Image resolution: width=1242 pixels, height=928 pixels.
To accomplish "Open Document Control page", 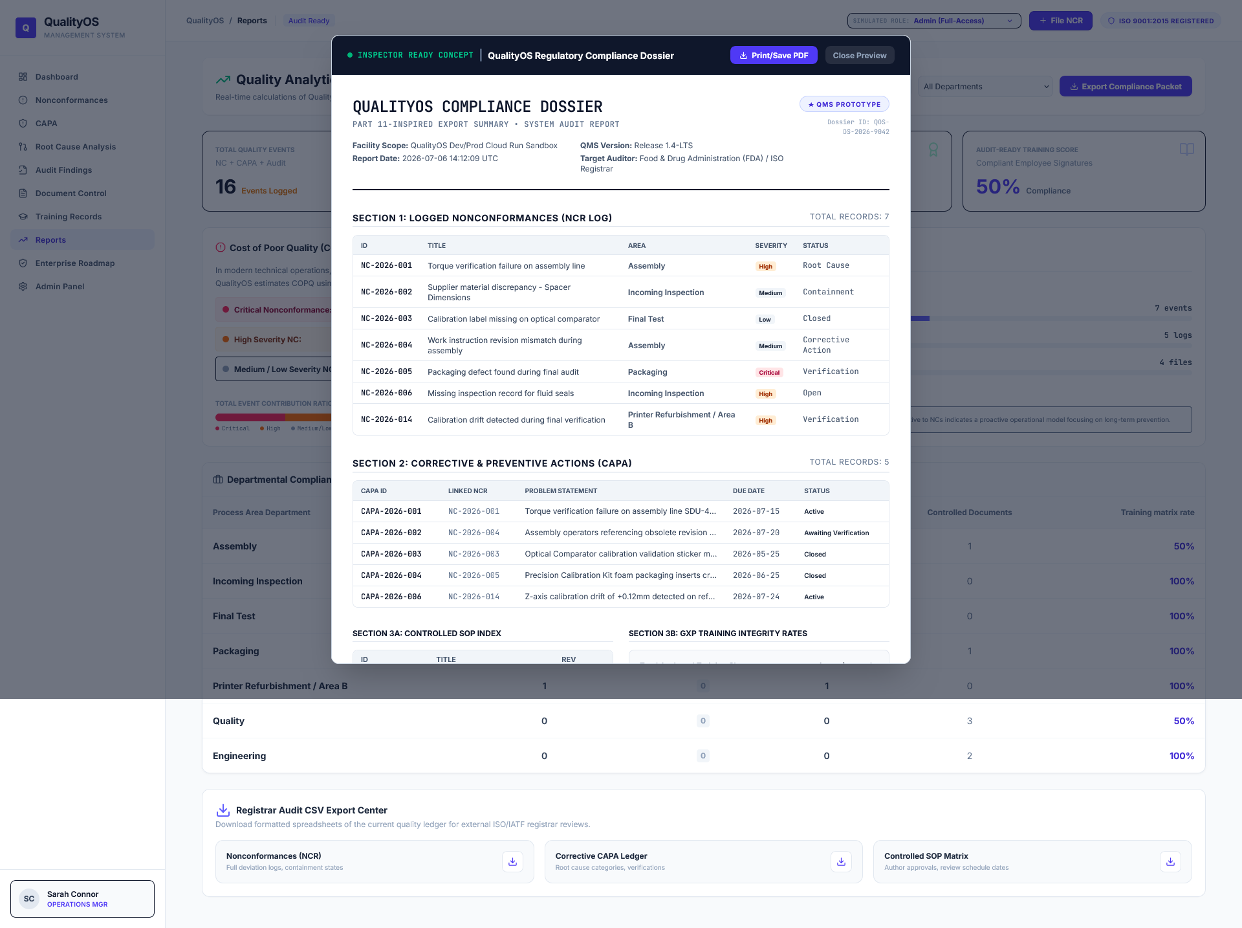I will pyautogui.click(x=82, y=193).
